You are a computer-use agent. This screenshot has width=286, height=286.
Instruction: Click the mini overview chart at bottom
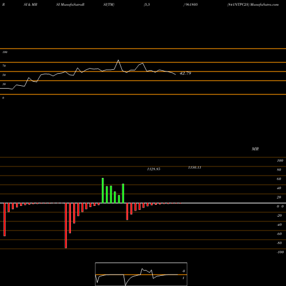(x=141, y=274)
